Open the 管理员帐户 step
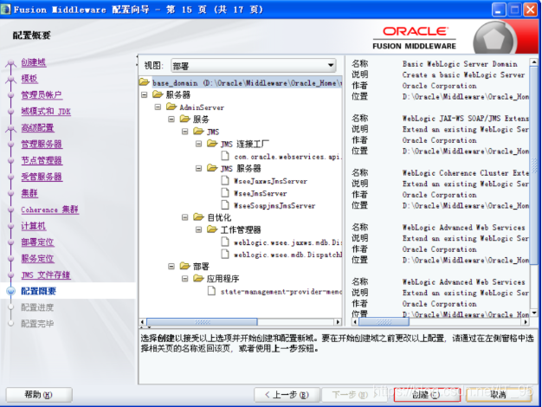Viewport: 542px width, 407px height. [42, 94]
